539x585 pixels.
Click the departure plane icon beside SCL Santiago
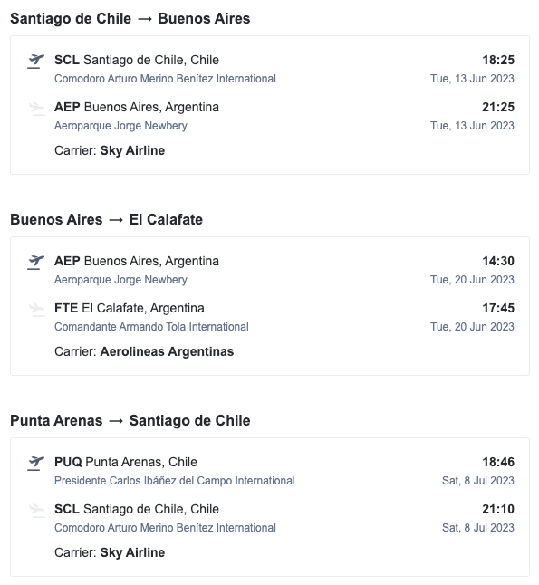coord(36,61)
